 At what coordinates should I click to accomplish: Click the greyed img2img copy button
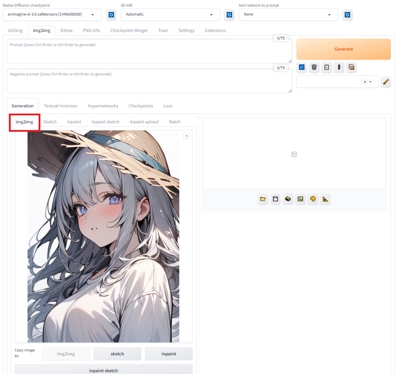pyautogui.click(x=66, y=354)
